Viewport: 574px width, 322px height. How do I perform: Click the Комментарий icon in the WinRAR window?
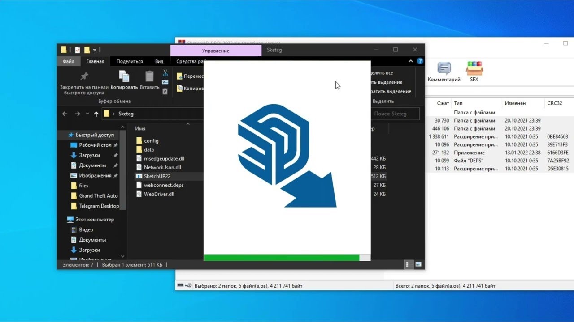[444, 68]
